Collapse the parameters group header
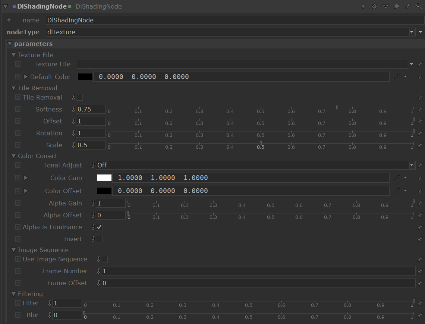This screenshot has width=425, height=324. (x=10, y=44)
